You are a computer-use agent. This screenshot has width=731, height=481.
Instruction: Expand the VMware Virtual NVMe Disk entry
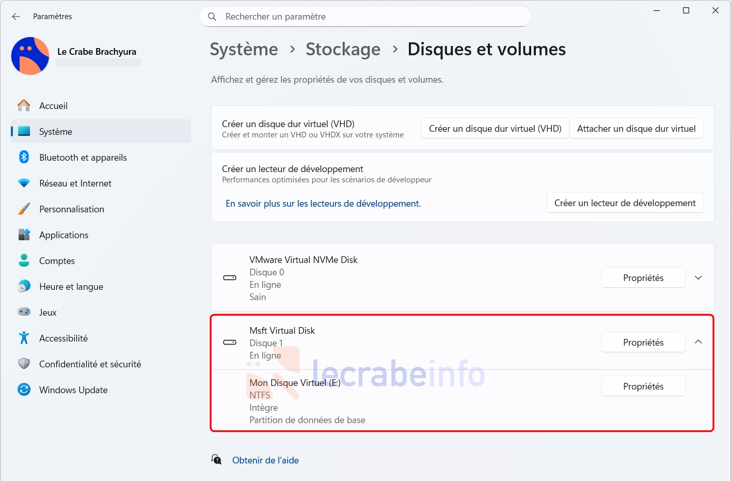tap(698, 278)
